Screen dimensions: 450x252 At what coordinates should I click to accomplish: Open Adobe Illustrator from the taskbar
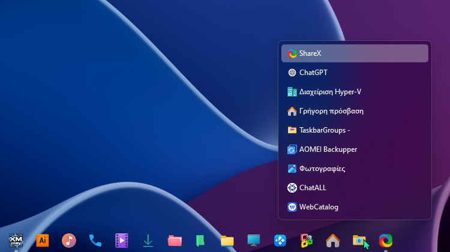[x=43, y=240]
